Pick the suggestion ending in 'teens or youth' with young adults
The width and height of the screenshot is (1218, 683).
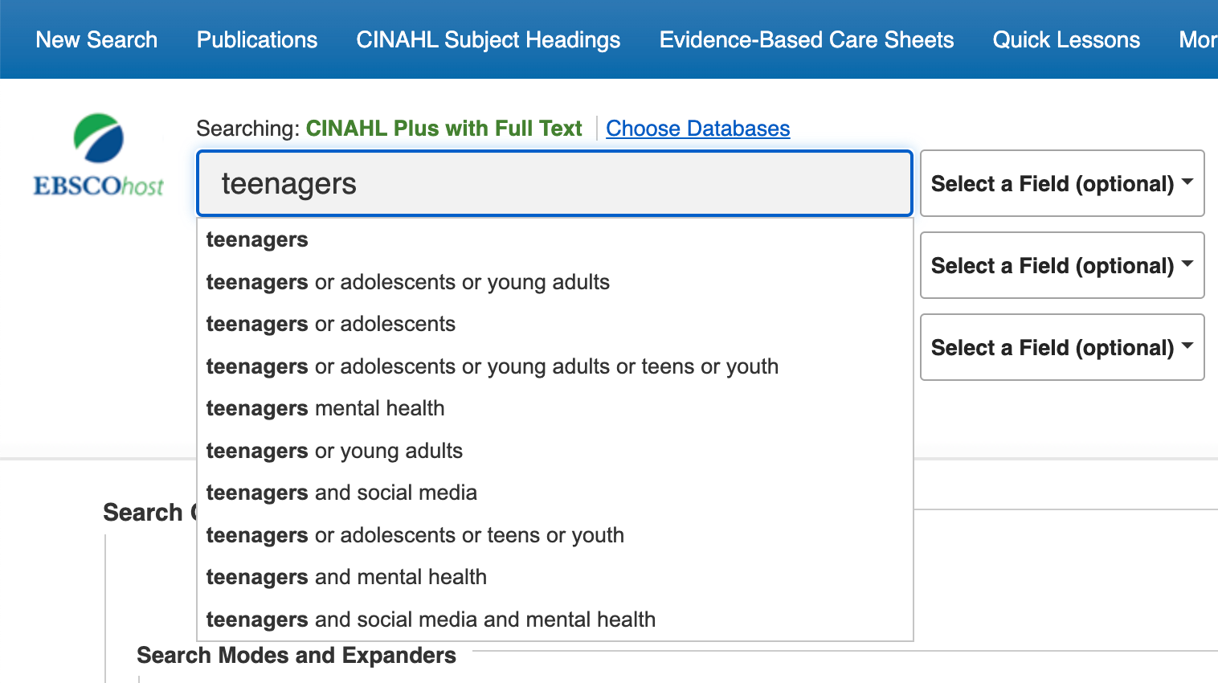(x=554, y=366)
